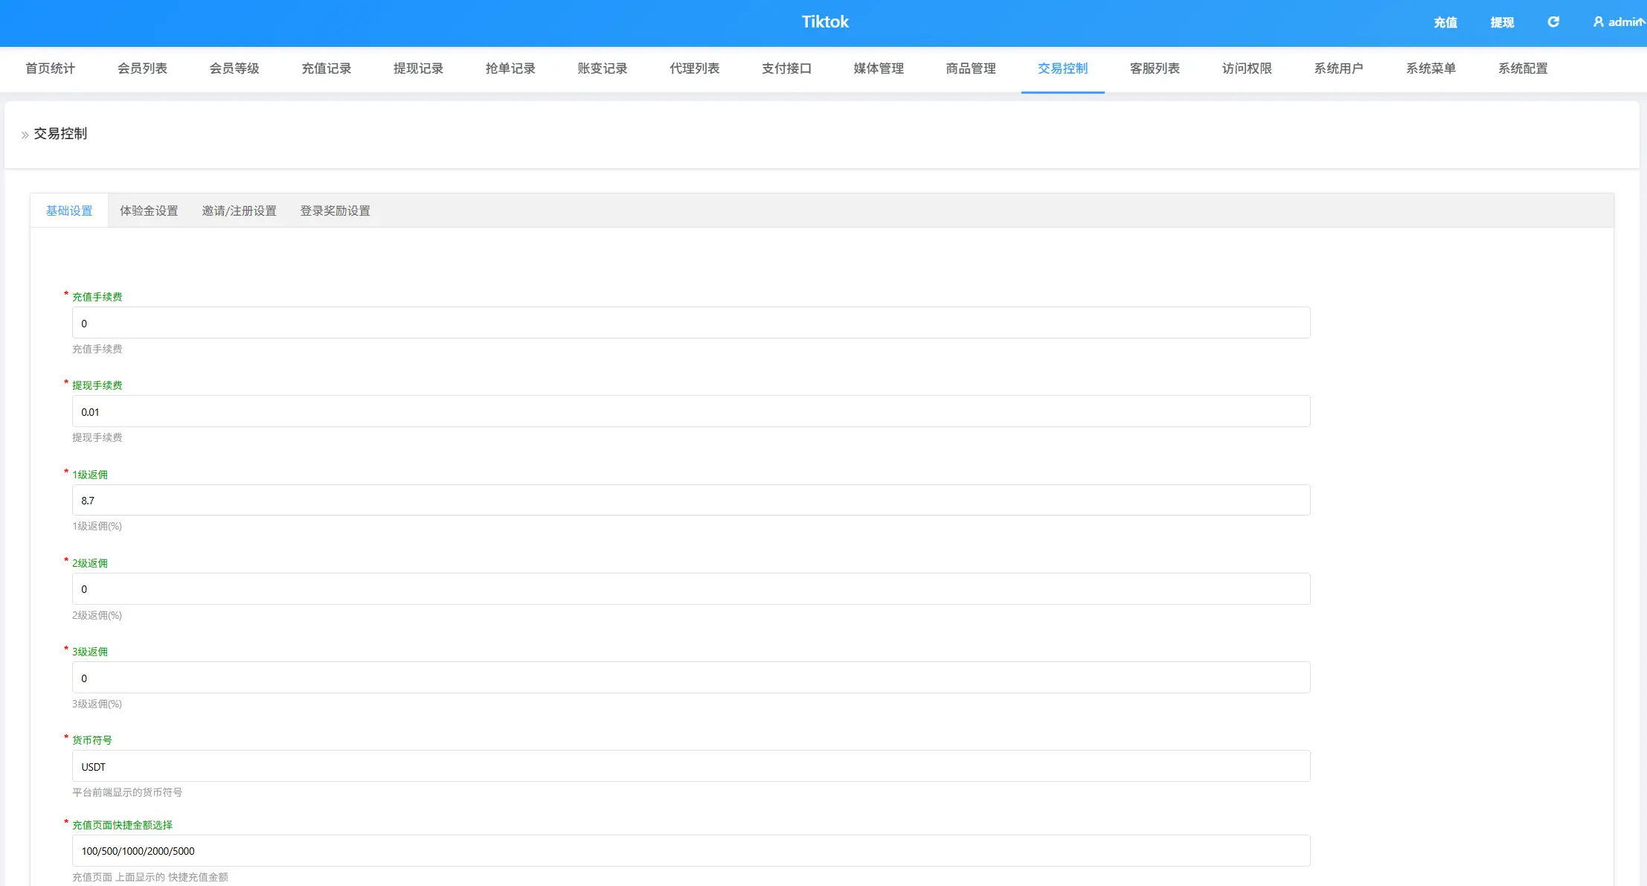Viewport: 1647px width, 886px height.
Task: Open 媒体管理 page
Action: click(x=879, y=68)
